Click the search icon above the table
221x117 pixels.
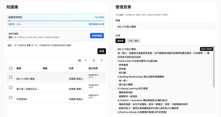click(x=102, y=60)
